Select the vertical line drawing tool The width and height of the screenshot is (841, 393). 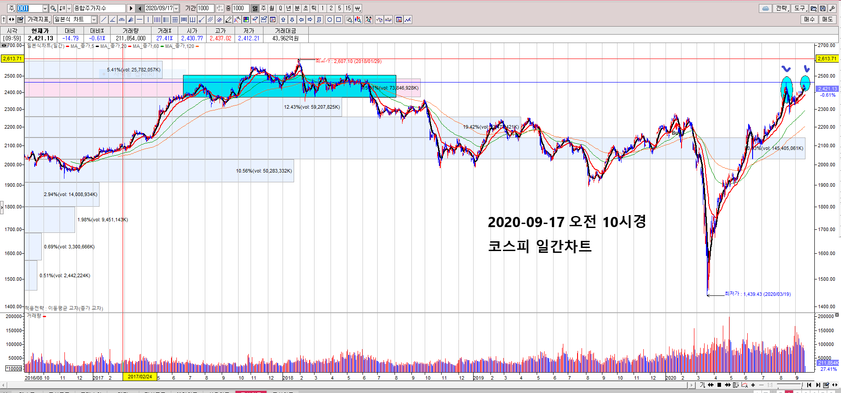pos(148,20)
